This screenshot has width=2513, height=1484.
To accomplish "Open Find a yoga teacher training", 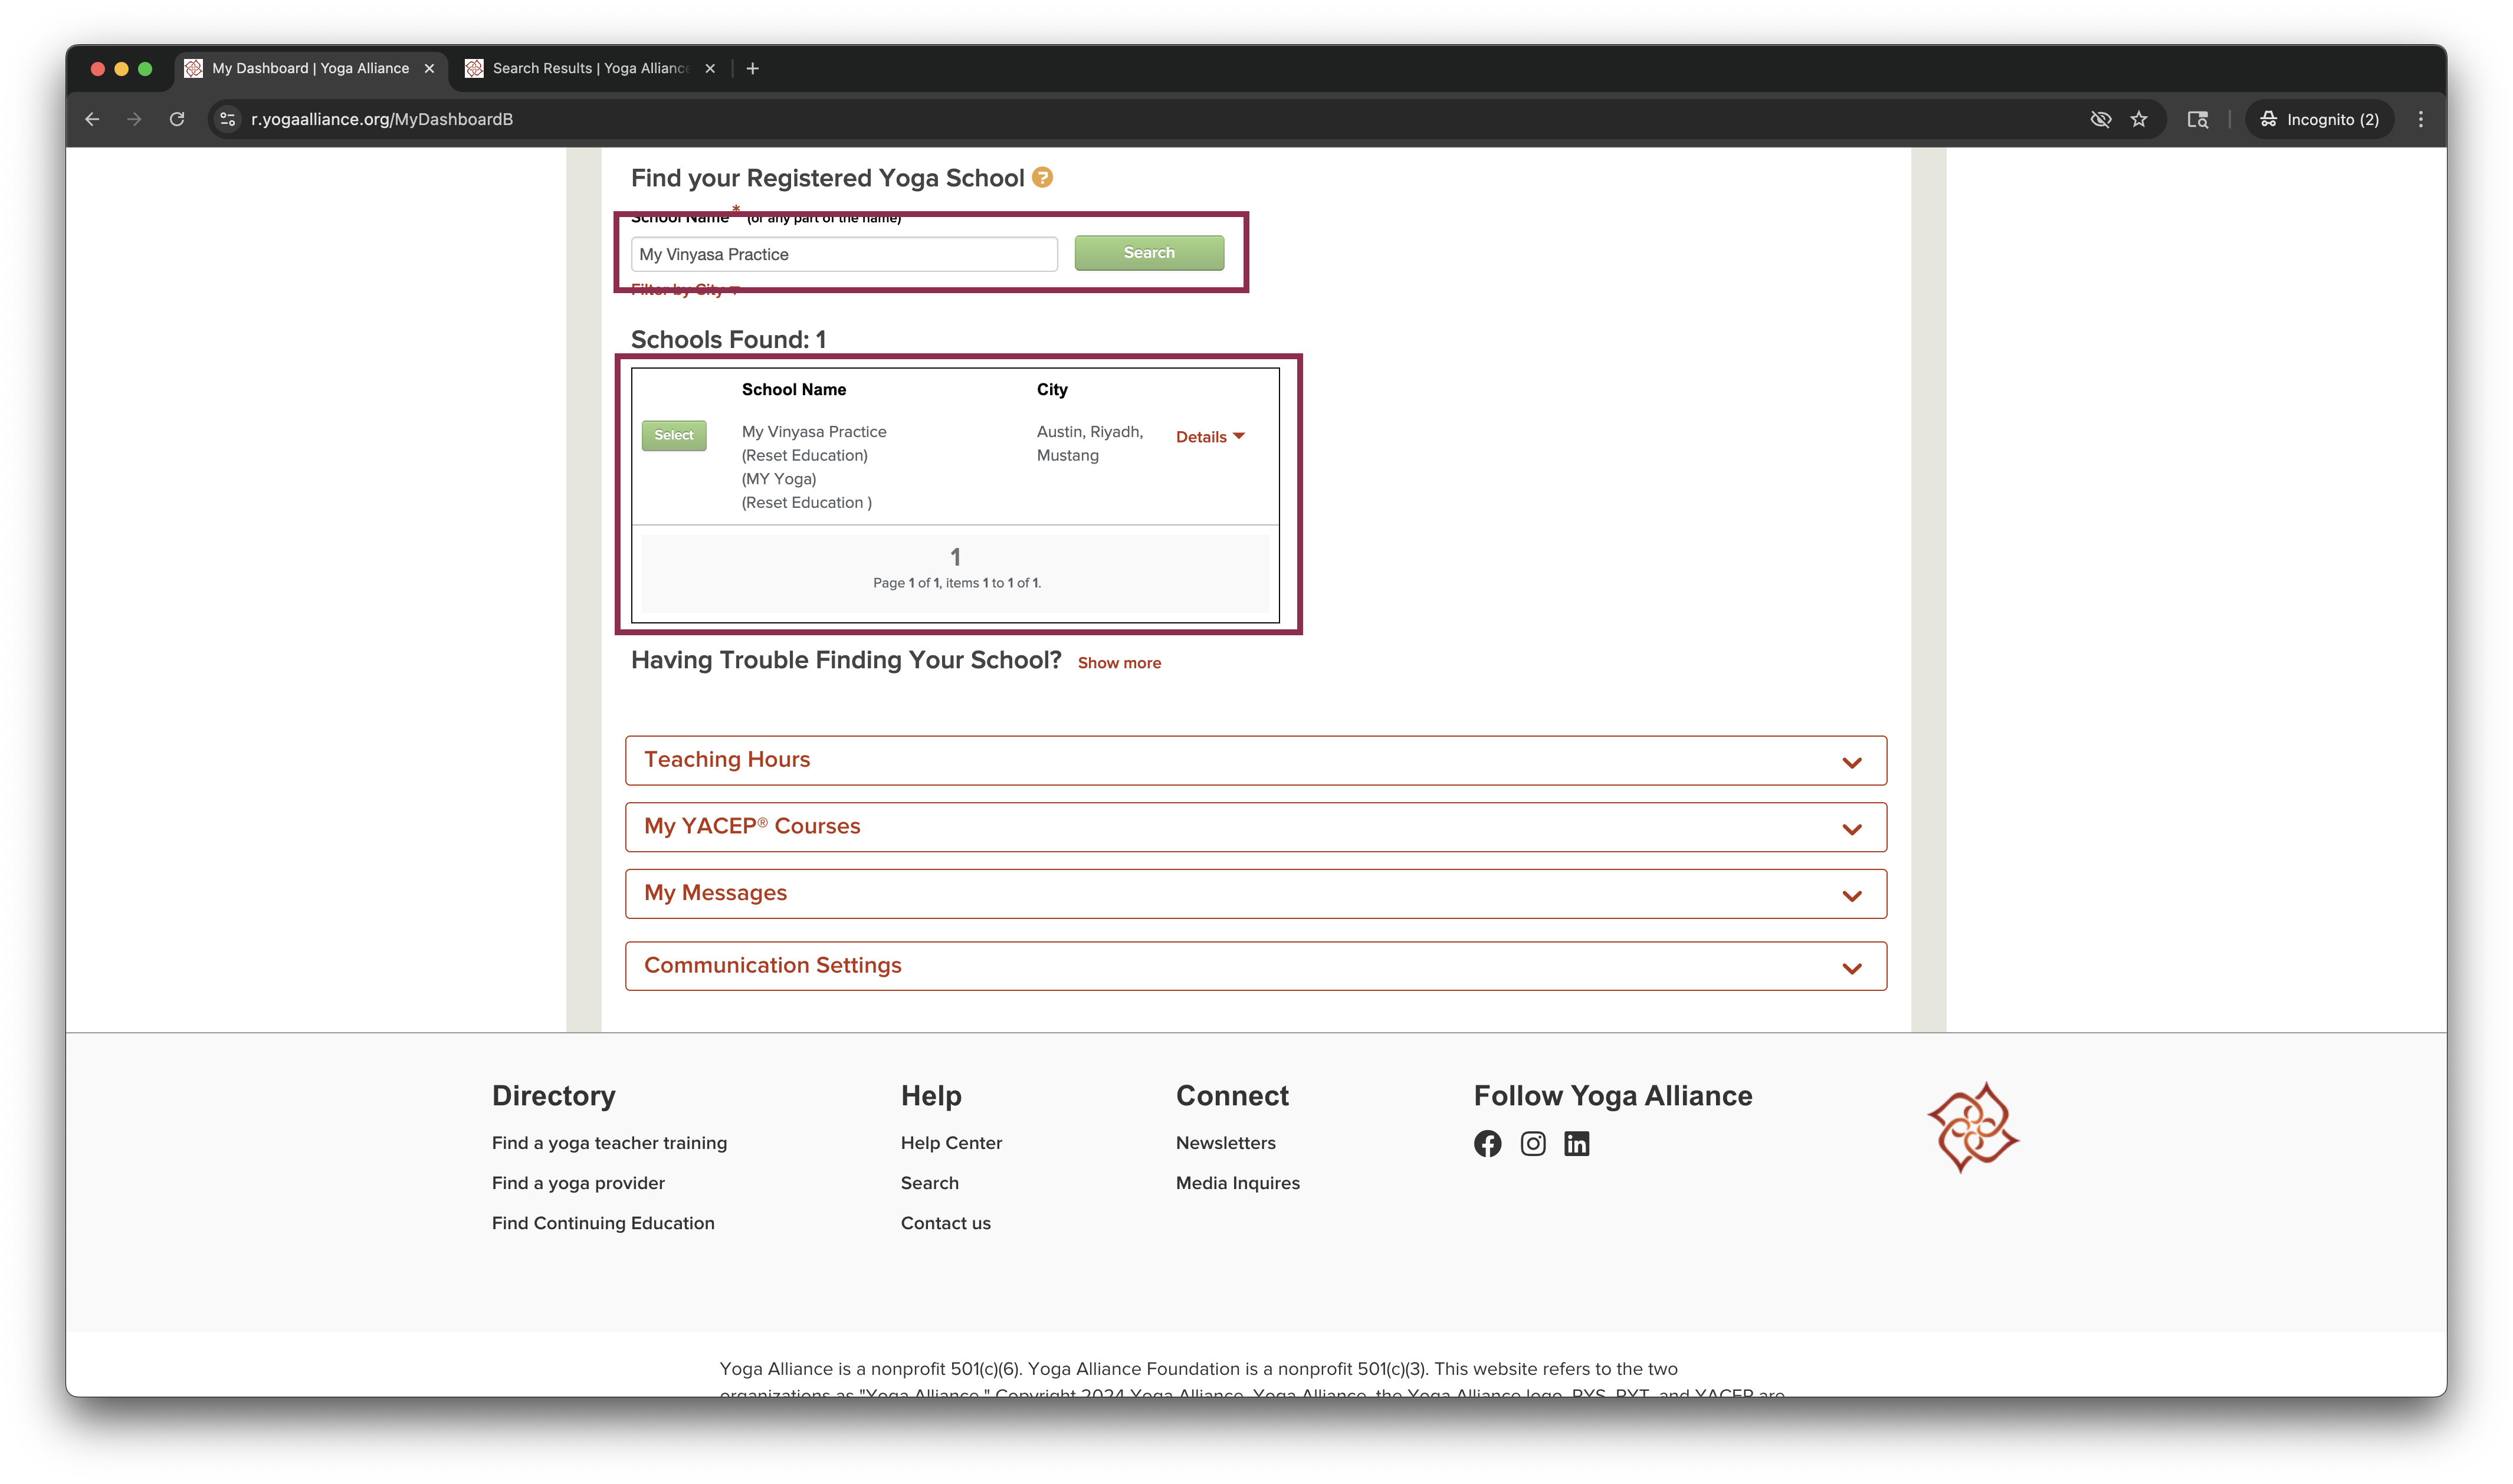I will [x=609, y=1143].
